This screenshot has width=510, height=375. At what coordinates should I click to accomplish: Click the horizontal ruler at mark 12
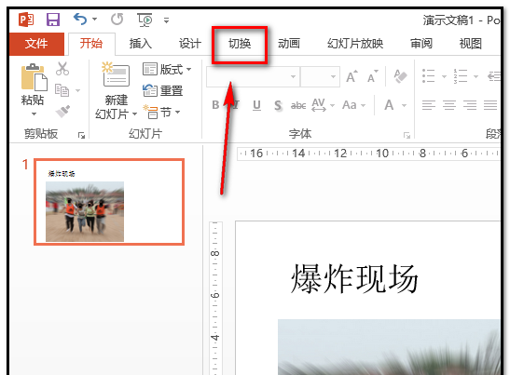coord(340,153)
